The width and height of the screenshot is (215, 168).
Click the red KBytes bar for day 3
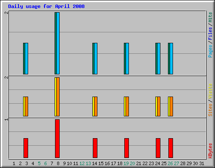26,148
